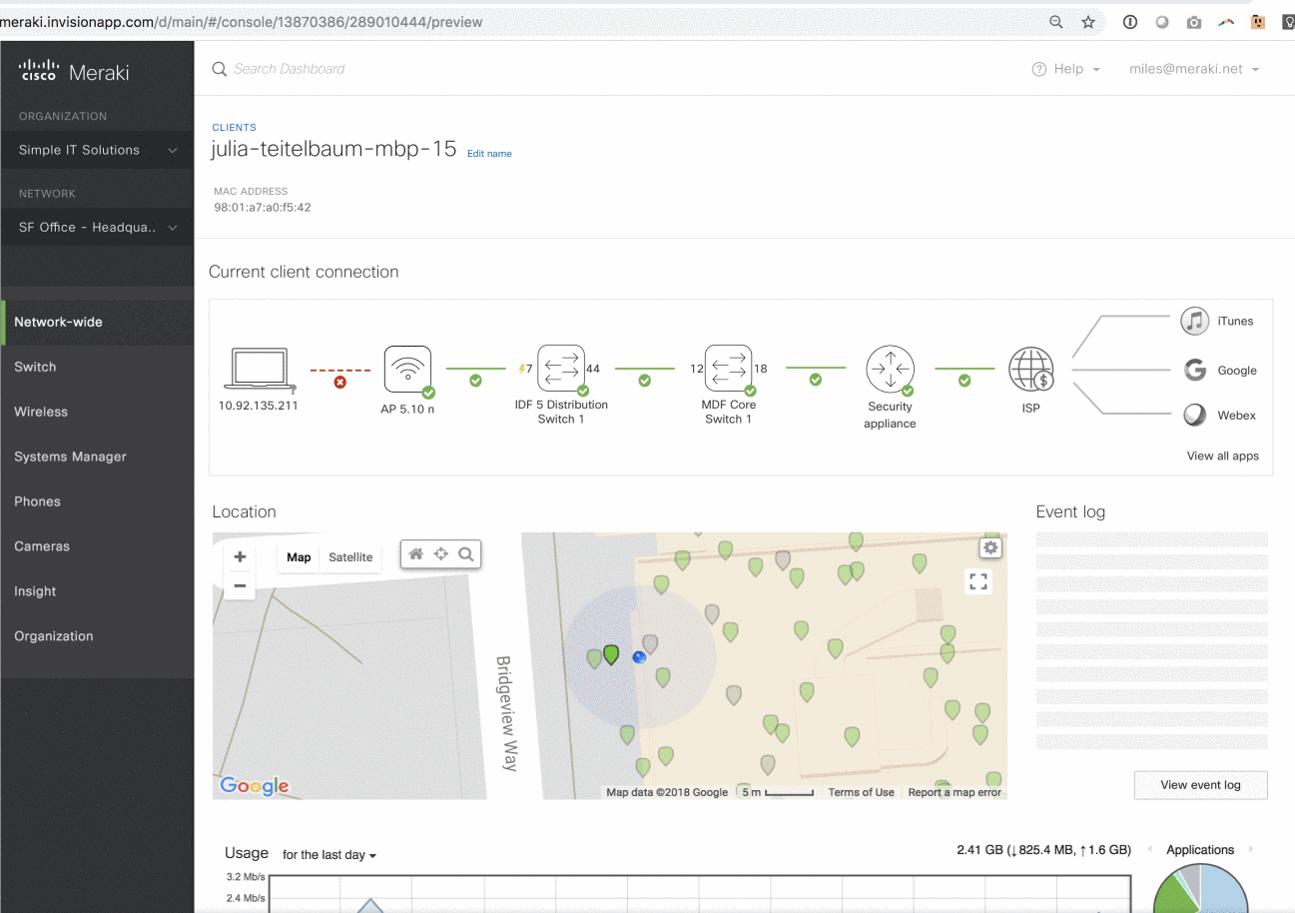Click the map recenter crosshair icon
The height and width of the screenshot is (913, 1295).
pyautogui.click(x=441, y=553)
